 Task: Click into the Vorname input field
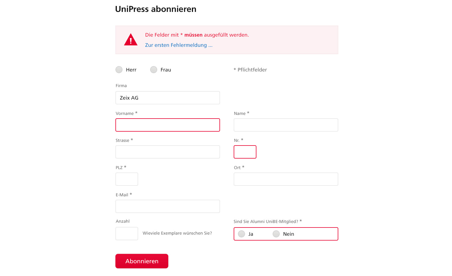click(168, 125)
